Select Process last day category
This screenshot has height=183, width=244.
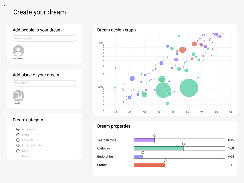tap(18, 145)
